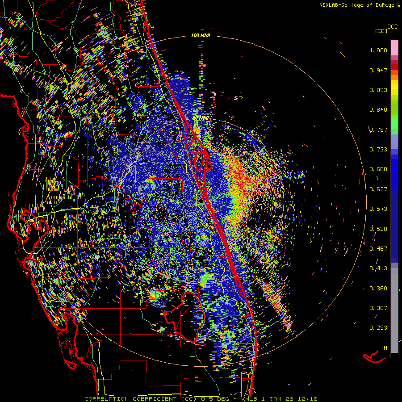The height and width of the screenshot is (402, 402).
Task: Select the 0.360 legend value
Action: click(x=378, y=289)
